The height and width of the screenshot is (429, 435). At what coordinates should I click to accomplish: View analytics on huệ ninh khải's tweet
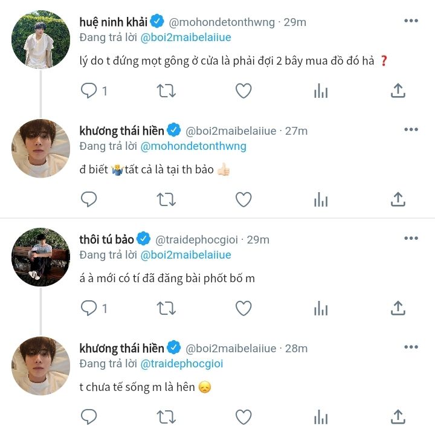321,91
